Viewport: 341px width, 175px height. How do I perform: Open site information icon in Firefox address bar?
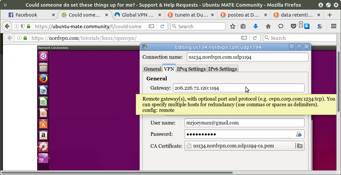coord(17,26)
